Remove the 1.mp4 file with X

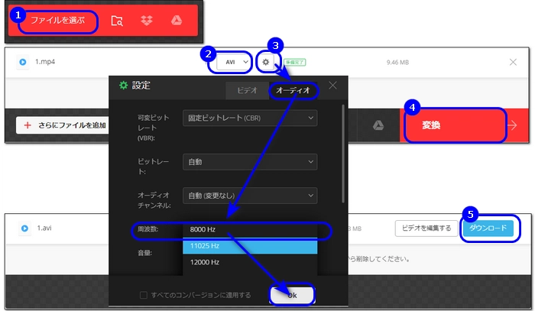point(513,62)
